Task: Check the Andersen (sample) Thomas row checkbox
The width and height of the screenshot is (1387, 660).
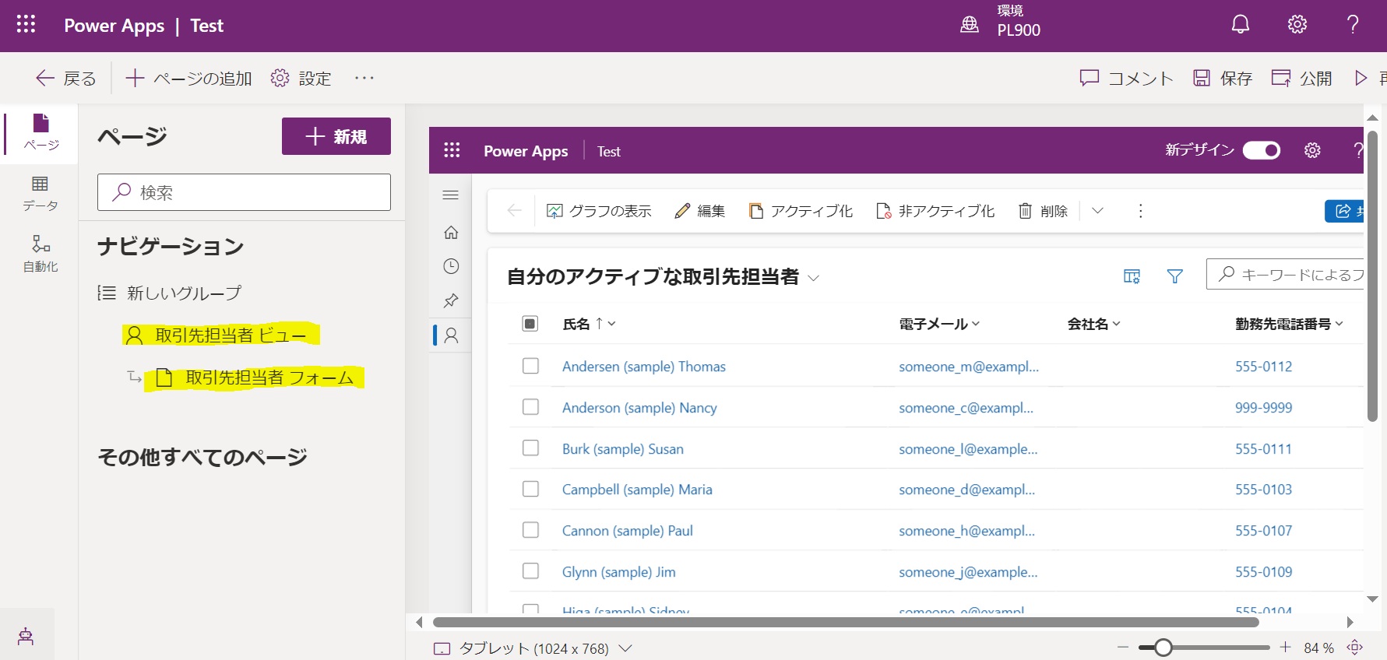Action: pyautogui.click(x=530, y=366)
